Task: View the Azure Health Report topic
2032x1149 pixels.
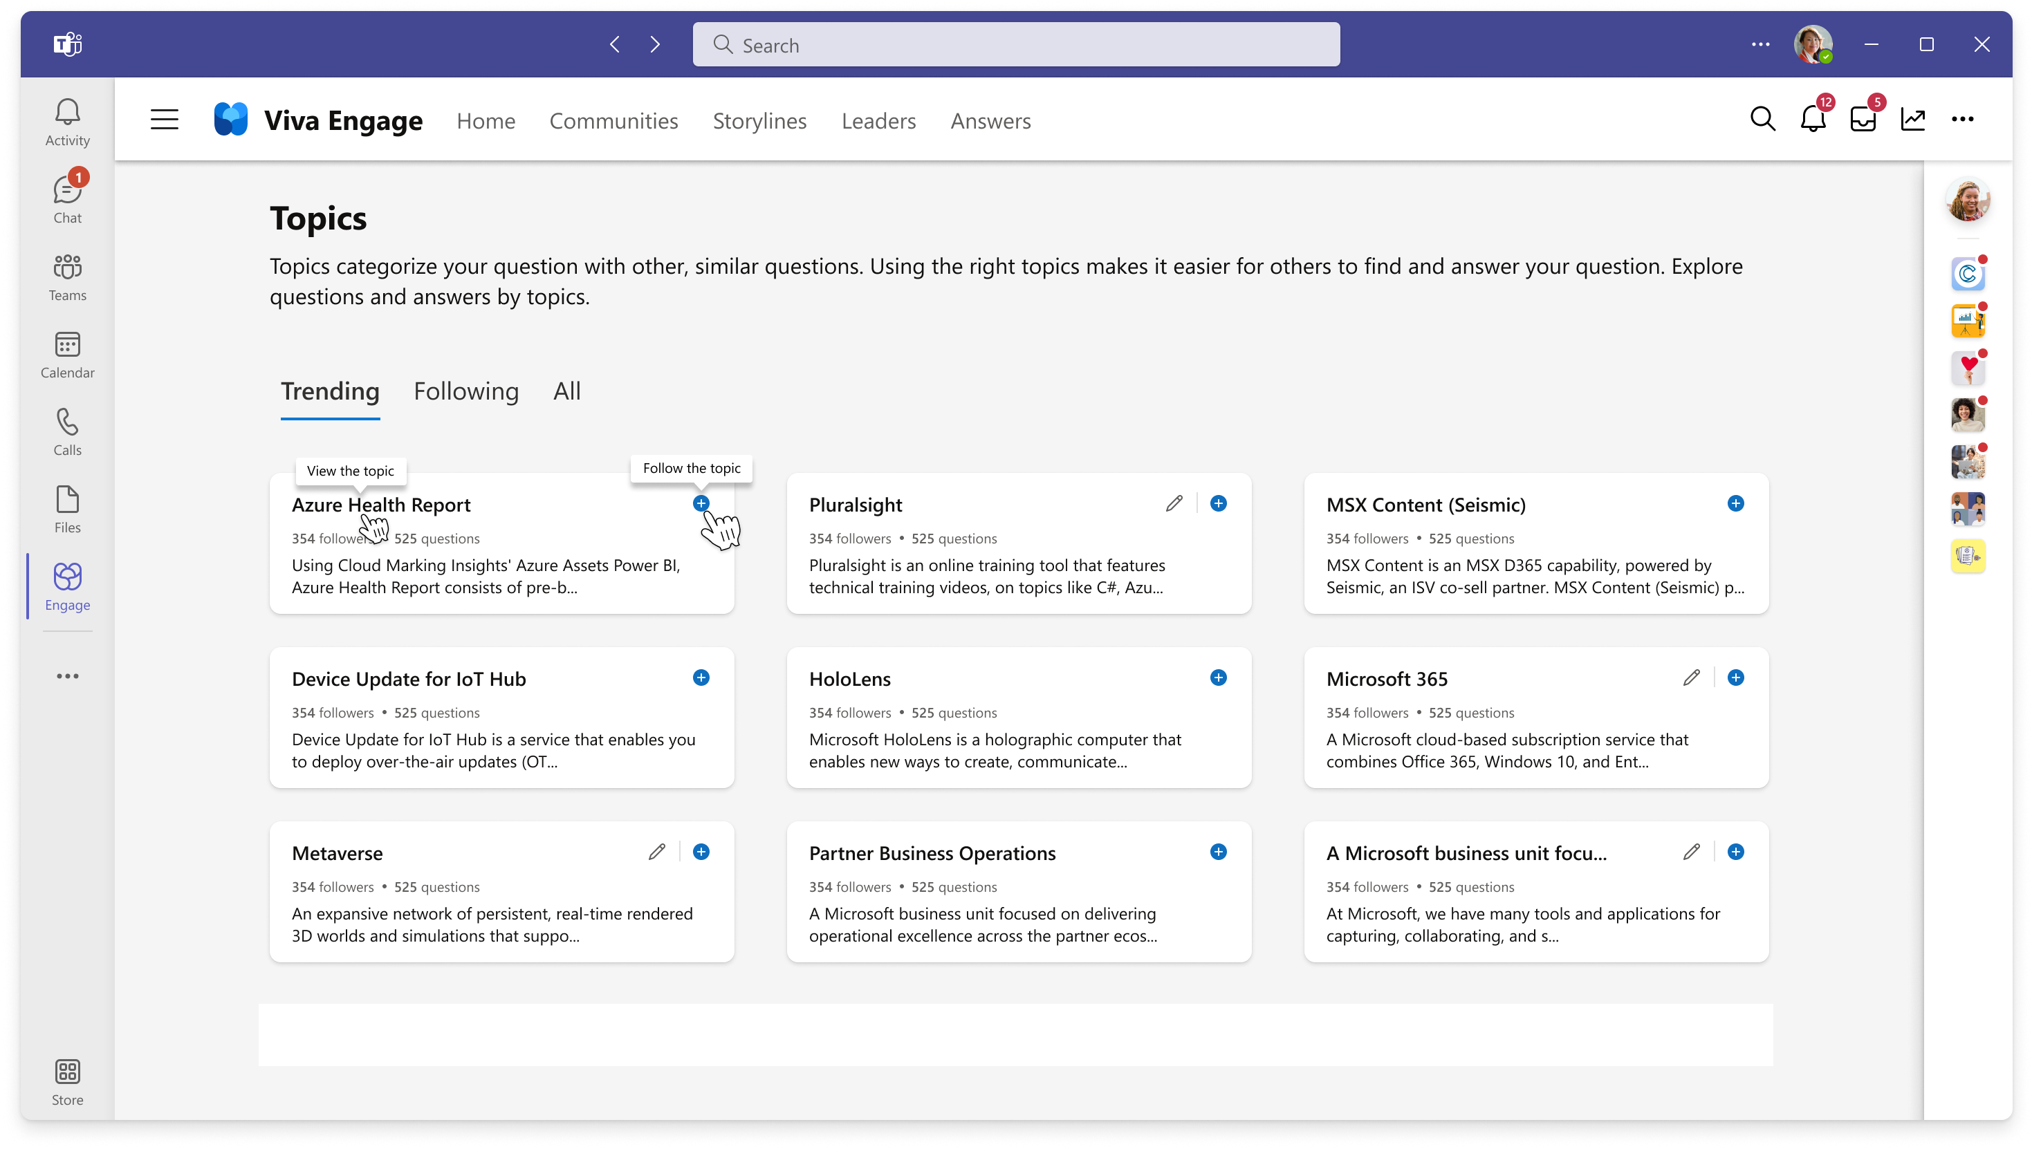Action: pyautogui.click(x=380, y=505)
